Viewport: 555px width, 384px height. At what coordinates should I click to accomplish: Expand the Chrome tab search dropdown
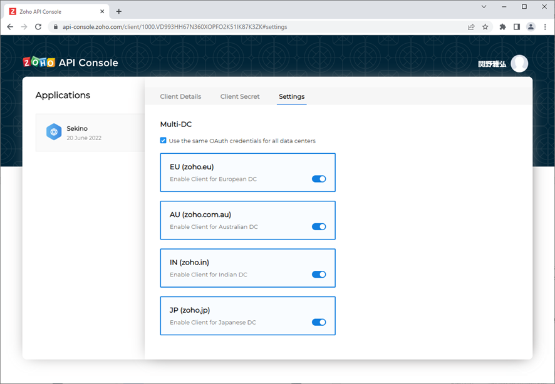pos(484,7)
